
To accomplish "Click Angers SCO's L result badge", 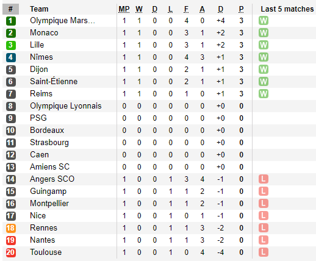I will [x=264, y=179].
